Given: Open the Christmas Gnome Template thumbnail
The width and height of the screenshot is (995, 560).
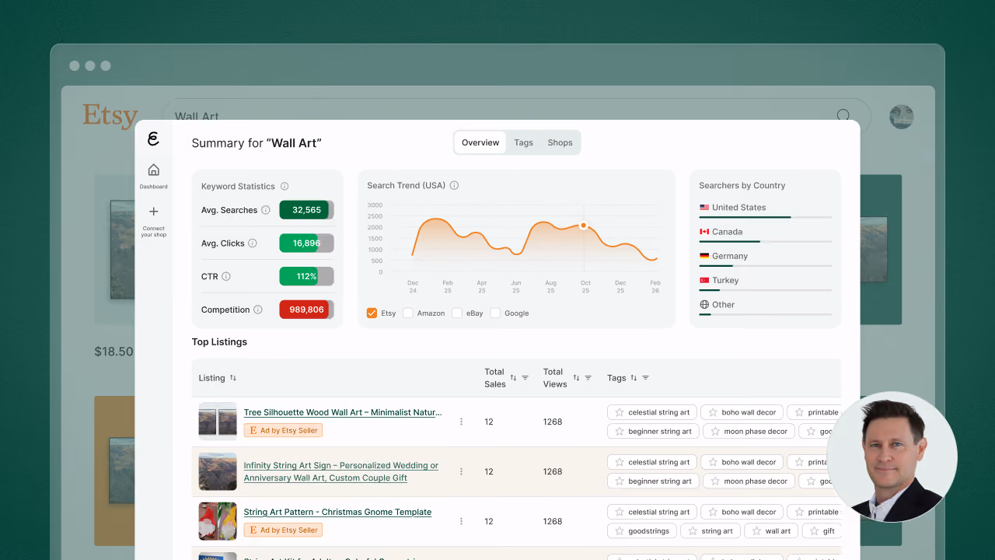Looking at the screenshot, I should coord(218,521).
